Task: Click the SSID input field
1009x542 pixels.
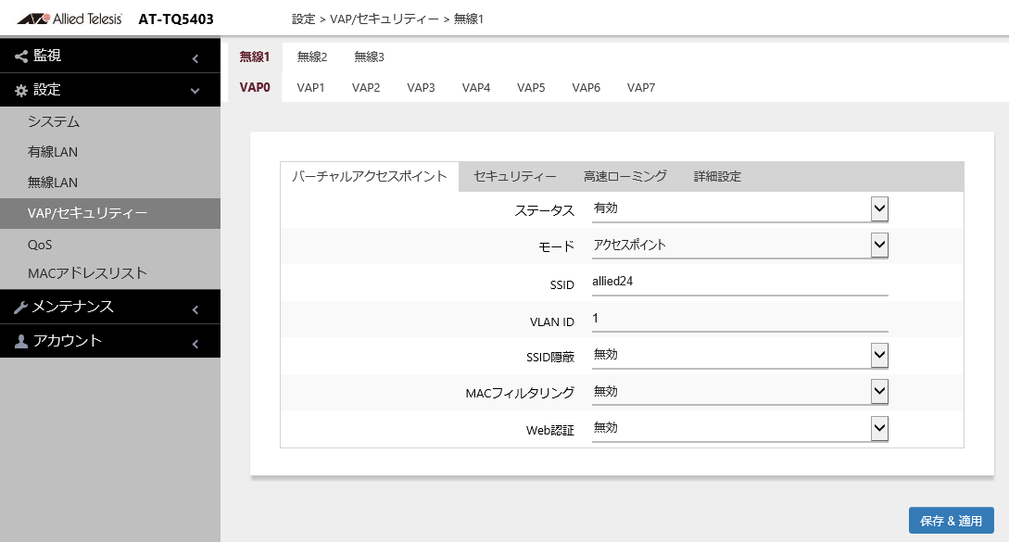Action: pos(739,284)
